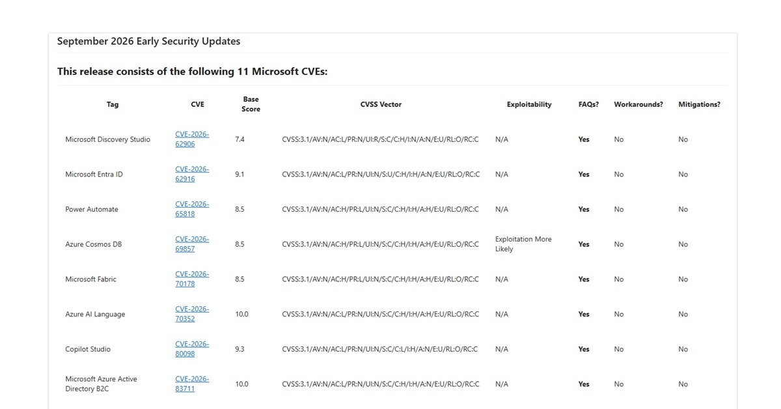Click the 8.5 score for Microsoft Fabric
This screenshot has height=409, width=781.
click(240, 279)
